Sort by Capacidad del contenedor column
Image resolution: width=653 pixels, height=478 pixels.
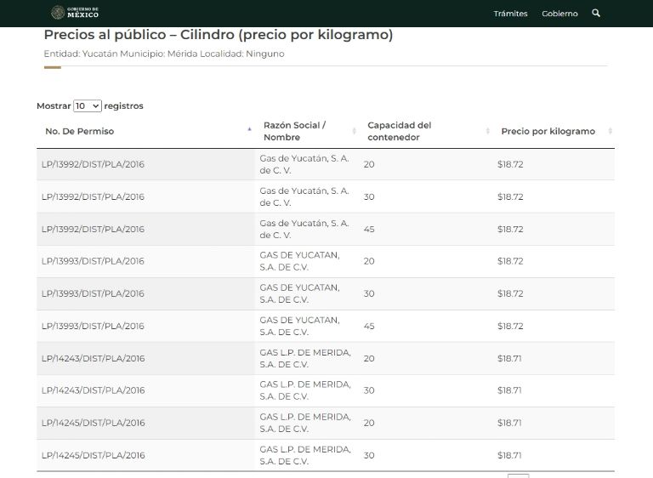pyautogui.click(x=426, y=131)
